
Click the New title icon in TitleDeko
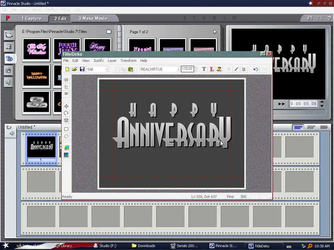pyautogui.click(x=67, y=69)
